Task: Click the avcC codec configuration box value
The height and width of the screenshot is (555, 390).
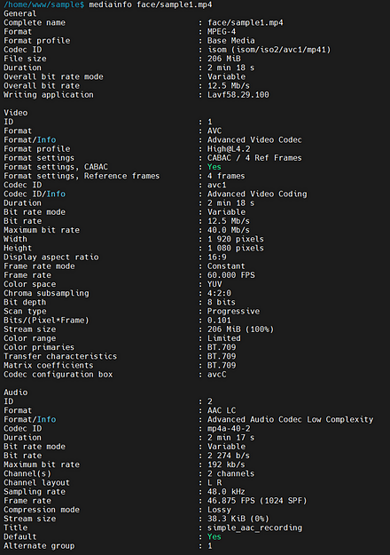Action: tap(216, 375)
